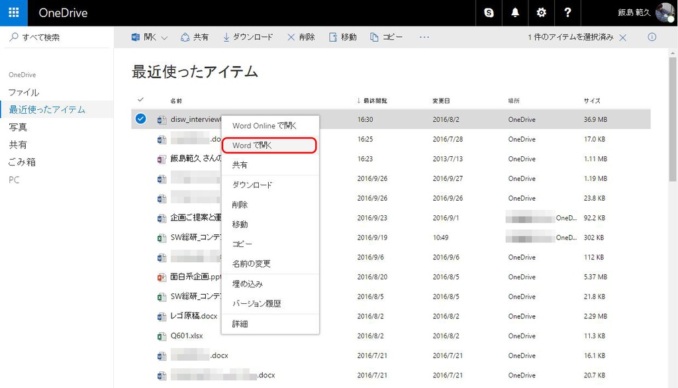Image resolution: width=678 pixels, height=388 pixels.
Task: Click the Word icon of レゴ原稿.docx
Action: 162,316
